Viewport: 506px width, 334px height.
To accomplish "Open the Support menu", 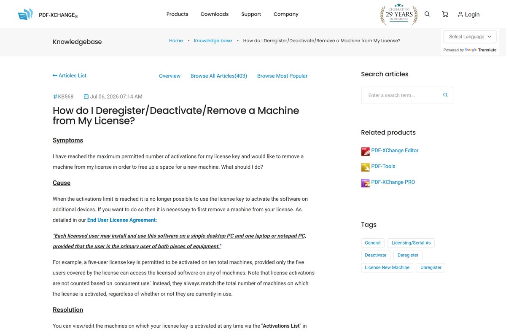I will (251, 14).
